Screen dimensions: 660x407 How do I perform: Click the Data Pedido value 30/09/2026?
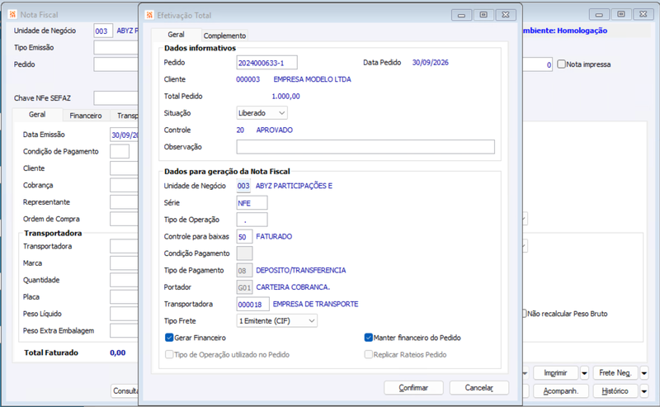click(430, 63)
